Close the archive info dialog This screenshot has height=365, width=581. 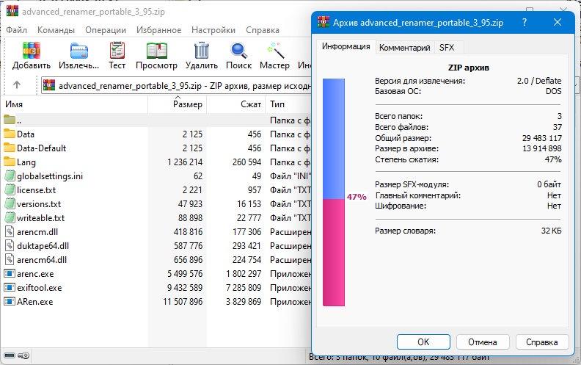(x=558, y=22)
